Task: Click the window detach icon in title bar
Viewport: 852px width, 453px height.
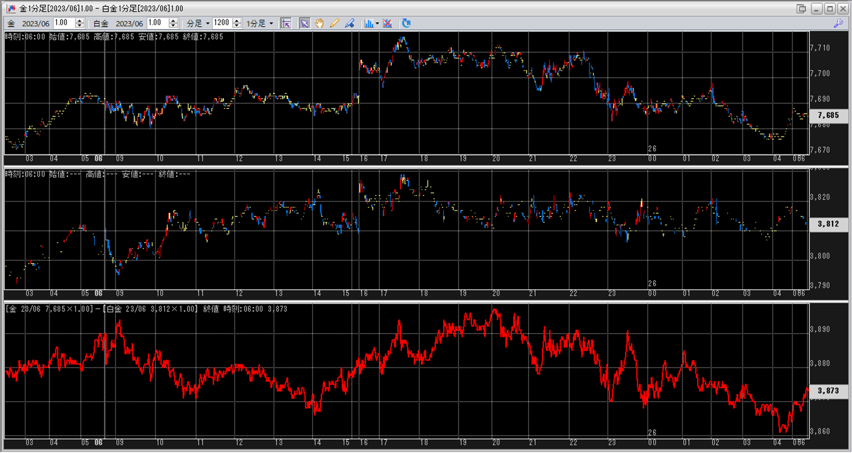Action: (x=801, y=8)
